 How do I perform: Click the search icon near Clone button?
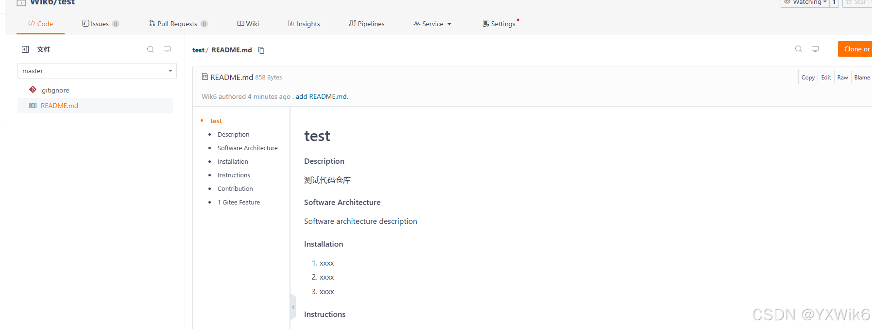pyautogui.click(x=798, y=49)
